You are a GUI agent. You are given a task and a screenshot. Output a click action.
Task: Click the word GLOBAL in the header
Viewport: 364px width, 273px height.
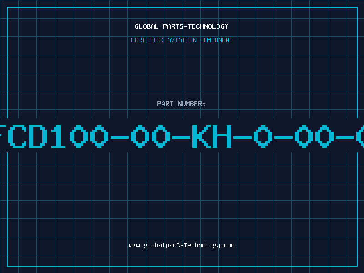point(146,26)
